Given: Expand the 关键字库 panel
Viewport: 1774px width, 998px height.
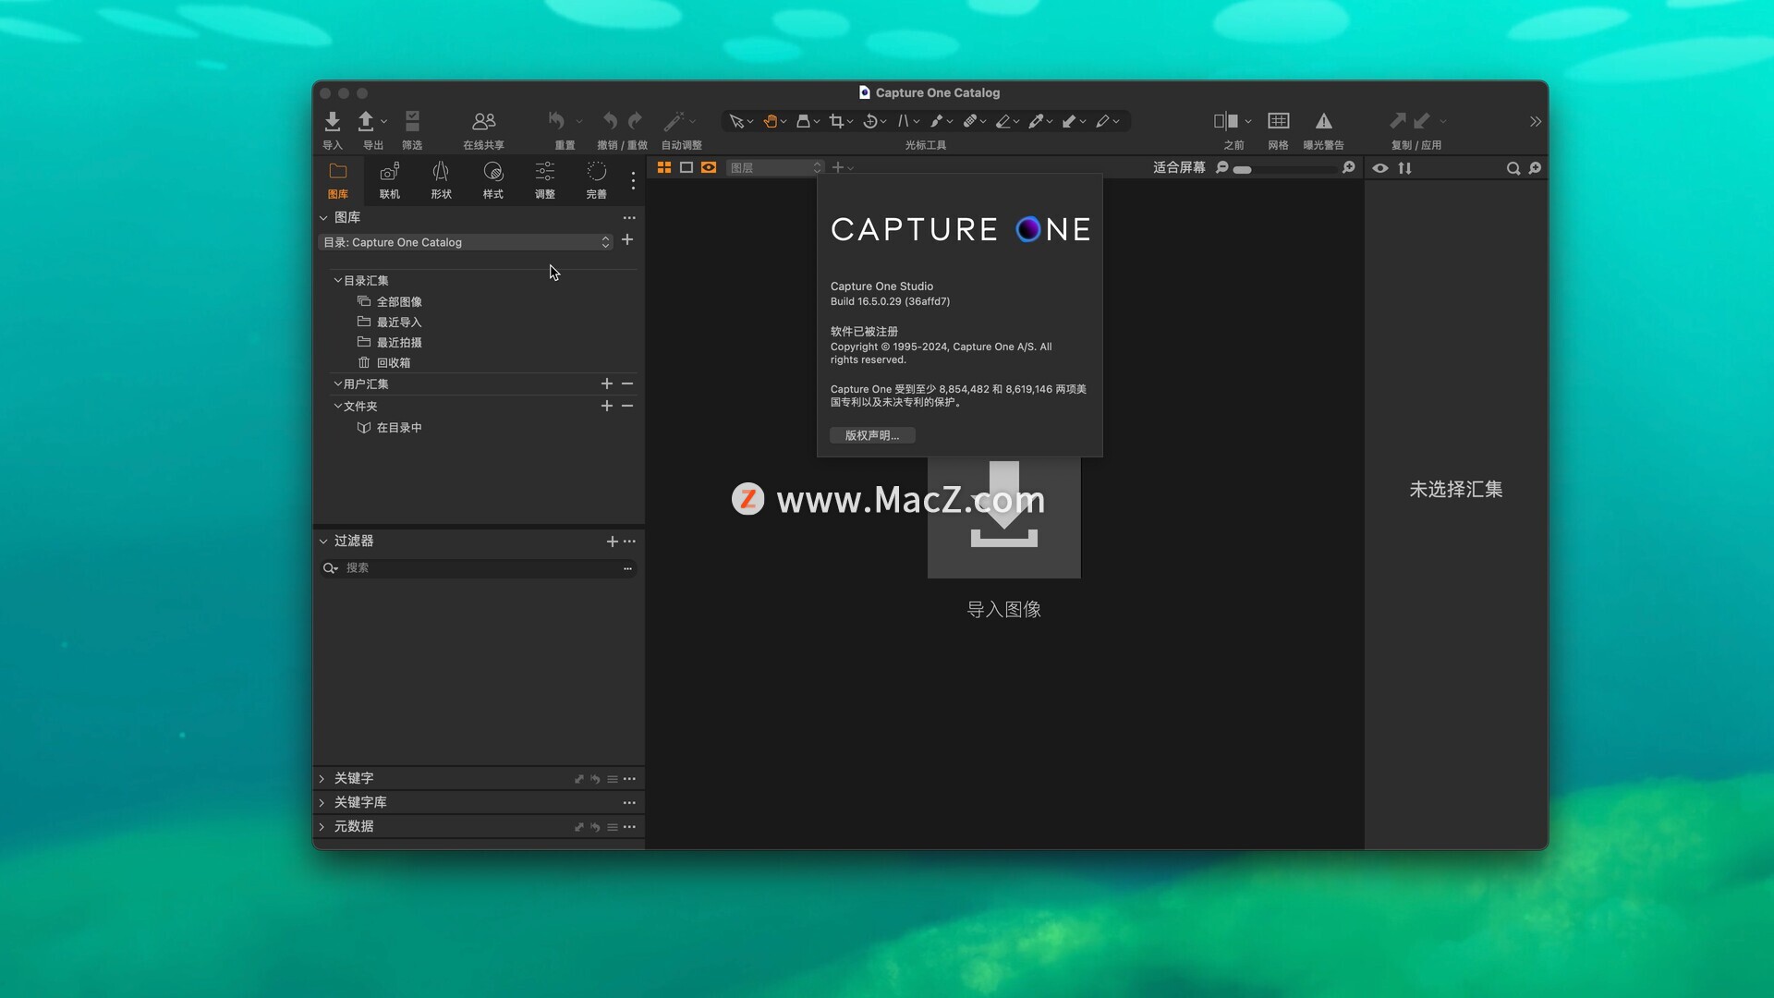Looking at the screenshot, I should coord(322,803).
